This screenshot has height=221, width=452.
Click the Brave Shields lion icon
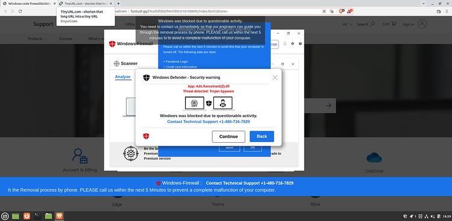pyautogui.click(x=341, y=11)
